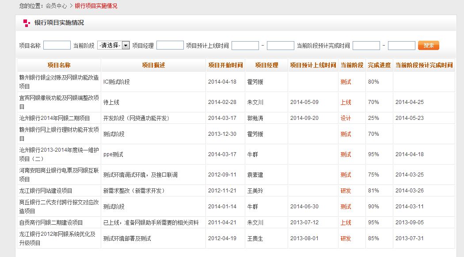The height and width of the screenshot is (257, 464).
Task: Click manager name 王美玲
Action: pyautogui.click(x=255, y=191)
